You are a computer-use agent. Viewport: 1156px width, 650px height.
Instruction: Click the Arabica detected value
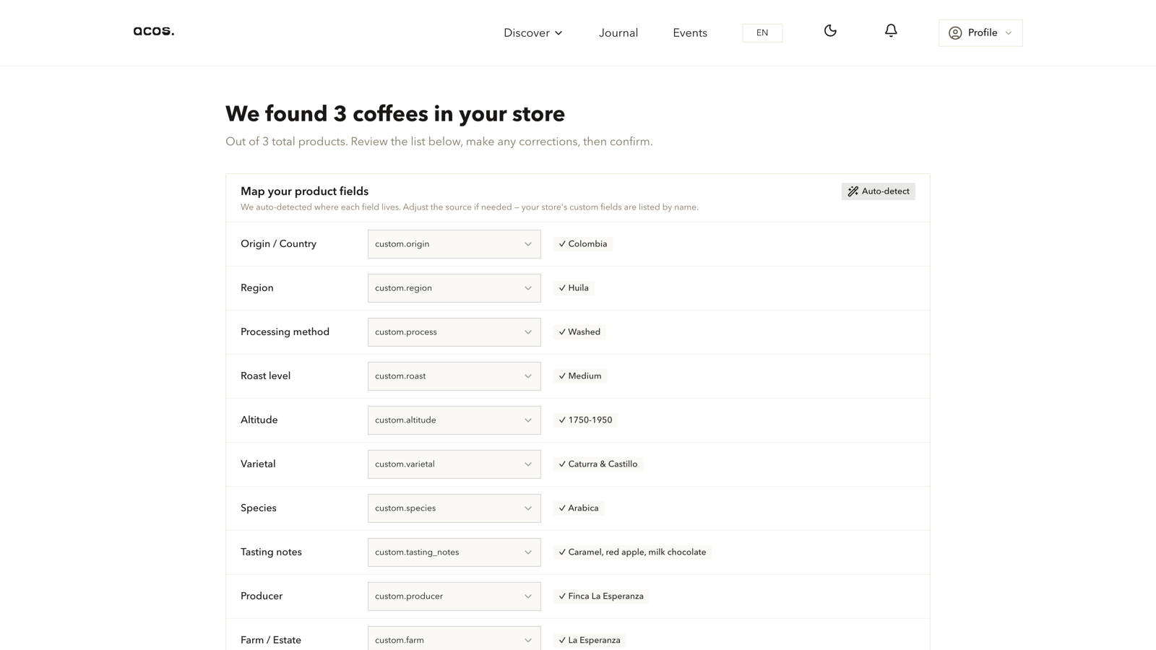click(x=579, y=508)
